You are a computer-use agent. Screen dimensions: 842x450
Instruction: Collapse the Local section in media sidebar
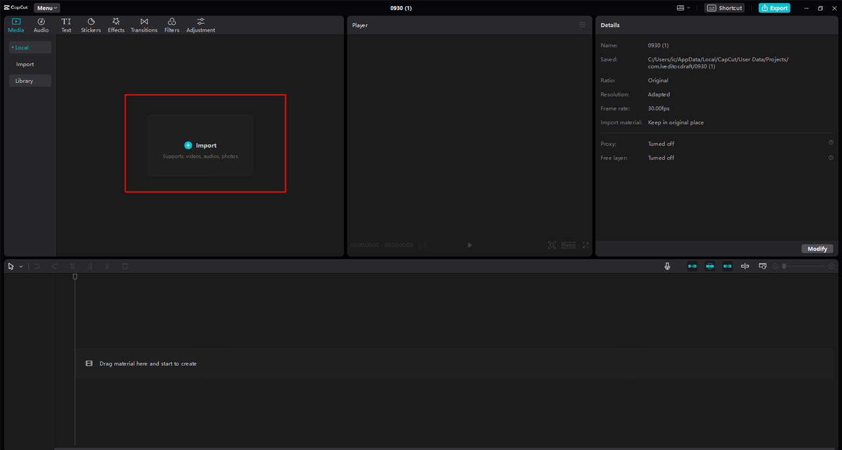point(30,47)
